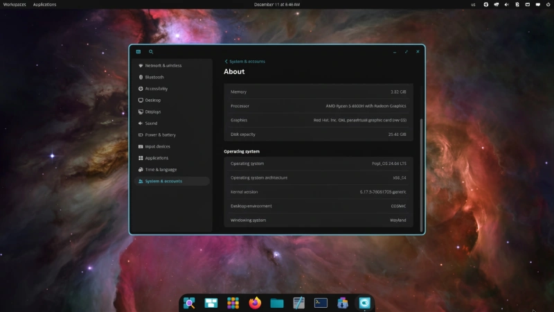Toggle the settings navigation sidebar icon

[138, 51]
